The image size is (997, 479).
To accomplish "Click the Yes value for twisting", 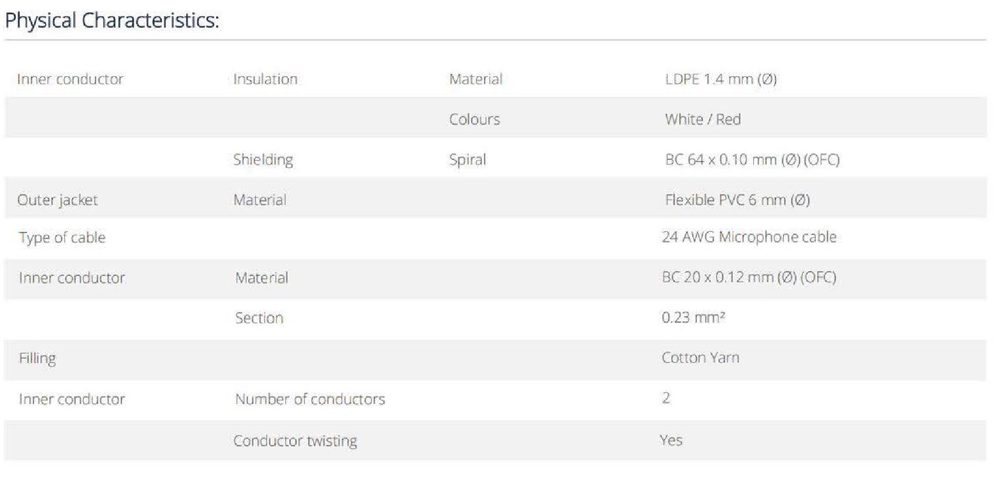I will coord(671,440).
